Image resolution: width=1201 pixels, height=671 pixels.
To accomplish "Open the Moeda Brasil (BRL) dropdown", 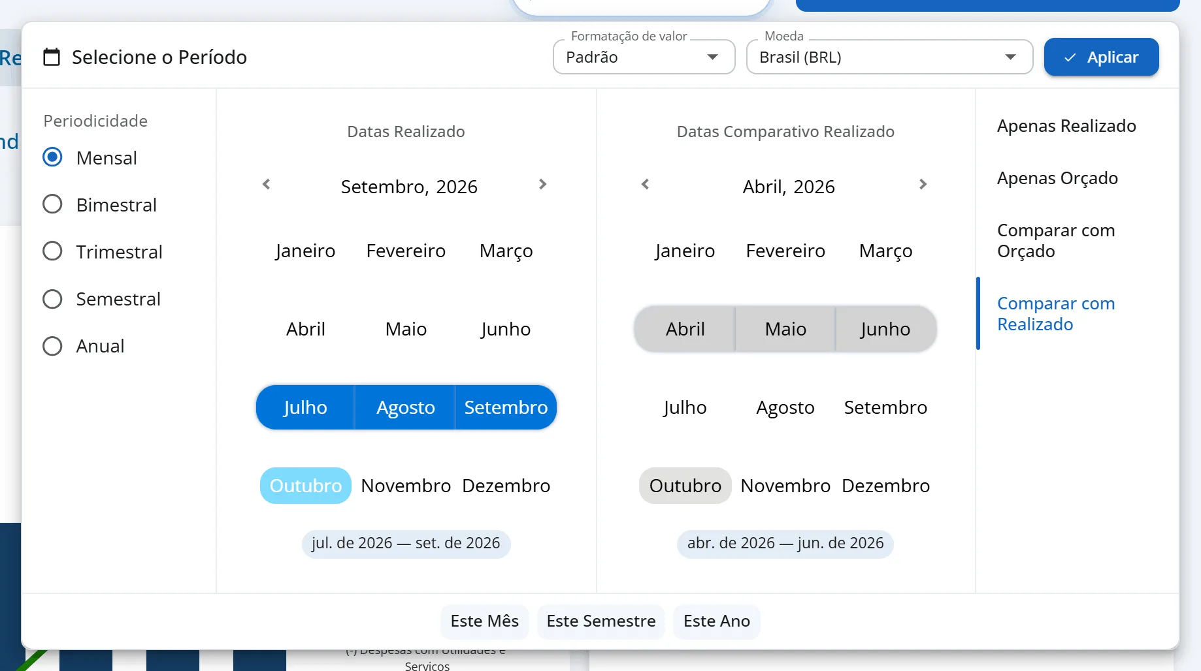I will click(889, 57).
